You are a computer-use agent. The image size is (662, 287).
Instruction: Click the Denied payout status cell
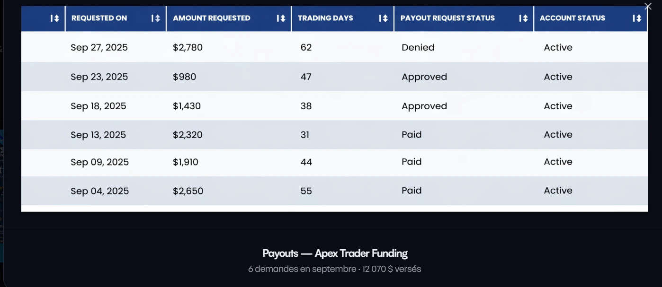click(418, 47)
